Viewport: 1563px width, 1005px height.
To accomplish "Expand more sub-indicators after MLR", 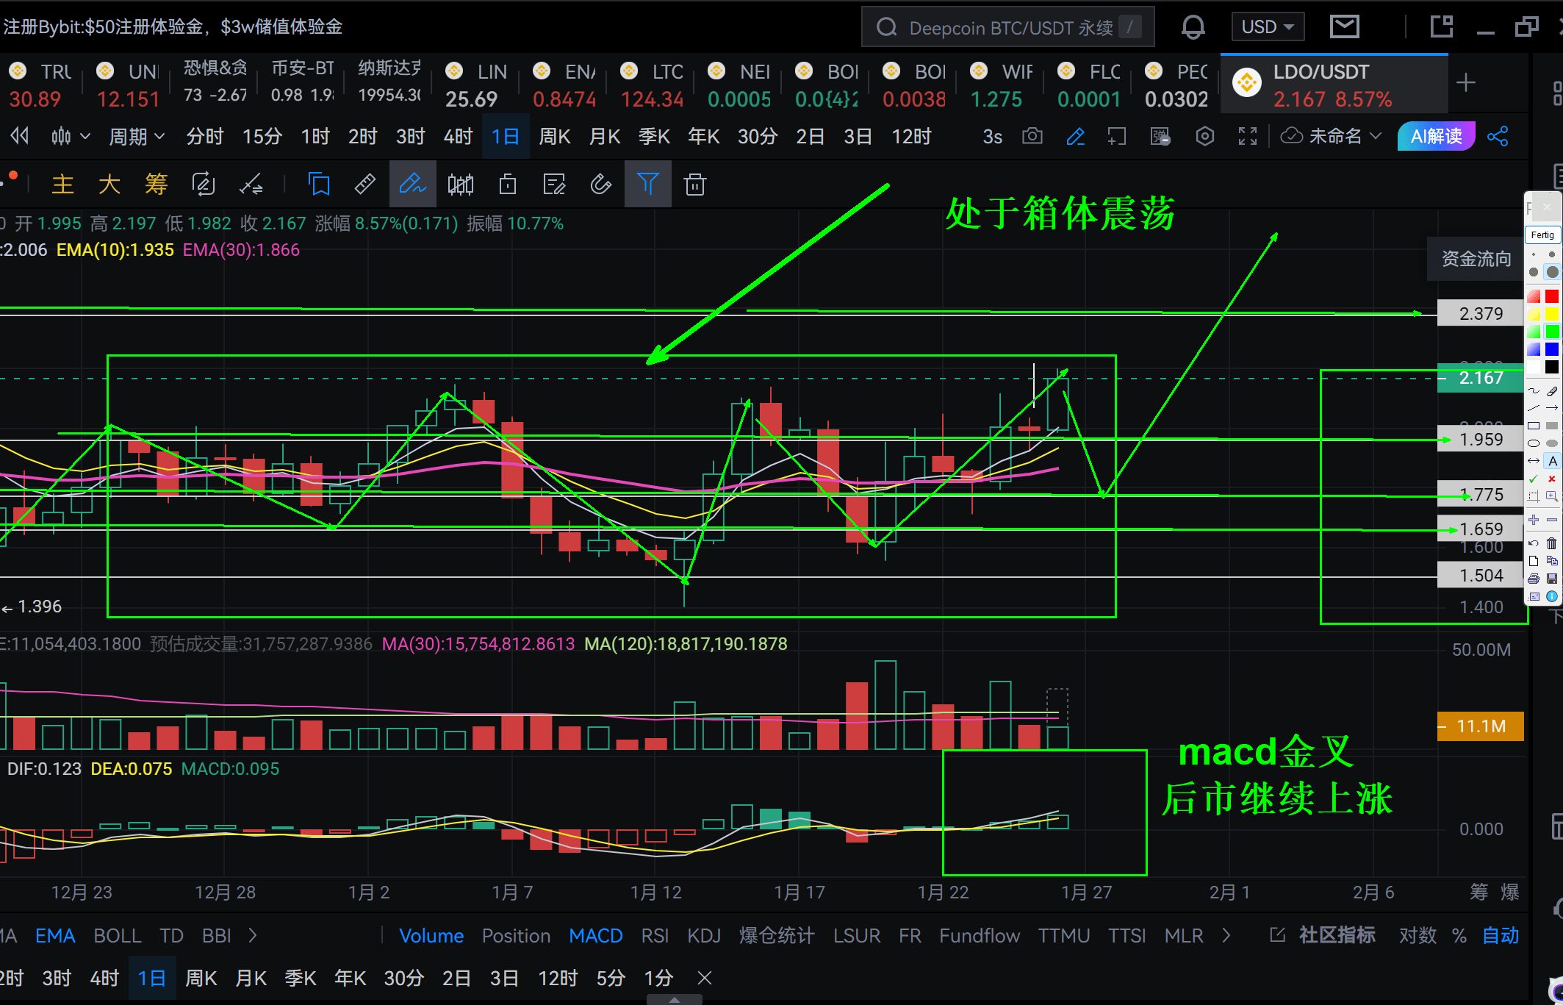I will point(1226,935).
